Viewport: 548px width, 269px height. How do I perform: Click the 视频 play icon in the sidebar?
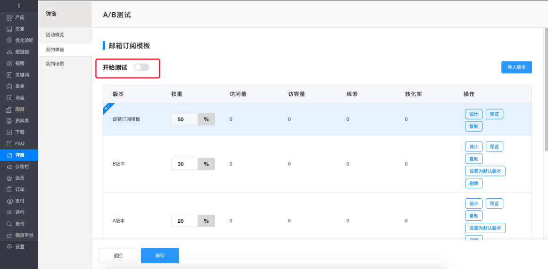(x=9, y=63)
